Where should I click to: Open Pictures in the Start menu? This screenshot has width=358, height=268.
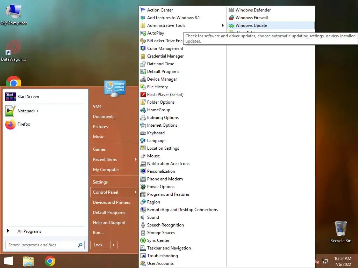[x=100, y=126]
